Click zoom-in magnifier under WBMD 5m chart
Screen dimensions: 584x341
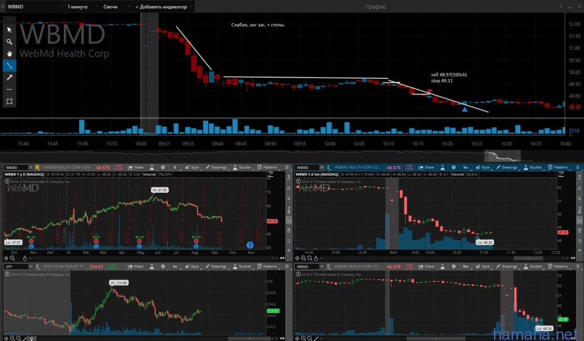point(304,258)
